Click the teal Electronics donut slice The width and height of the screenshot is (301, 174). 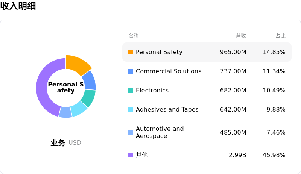tap(88, 97)
